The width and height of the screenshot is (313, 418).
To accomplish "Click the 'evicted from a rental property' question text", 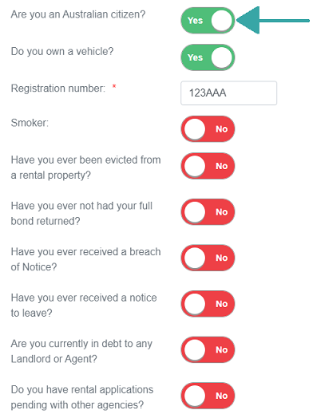I will tap(85, 168).
